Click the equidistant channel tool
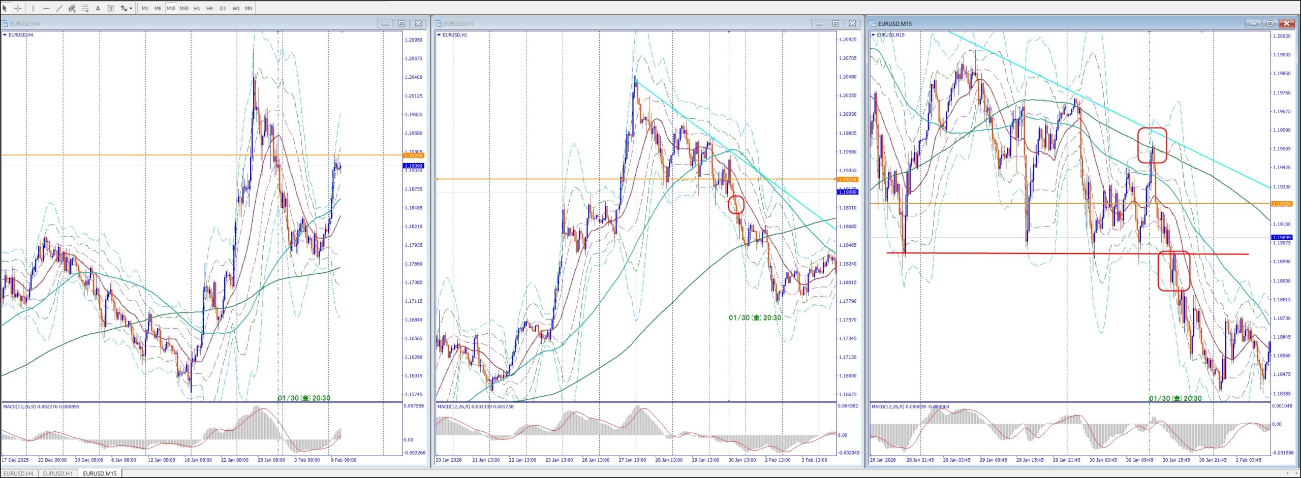This screenshot has width=1301, height=478. (x=72, y=8)
